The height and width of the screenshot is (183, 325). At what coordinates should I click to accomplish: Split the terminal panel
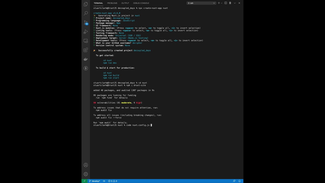pos(226,3)
